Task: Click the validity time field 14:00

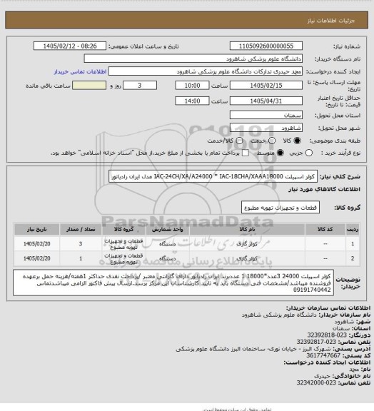Action: tap(192, 101)
